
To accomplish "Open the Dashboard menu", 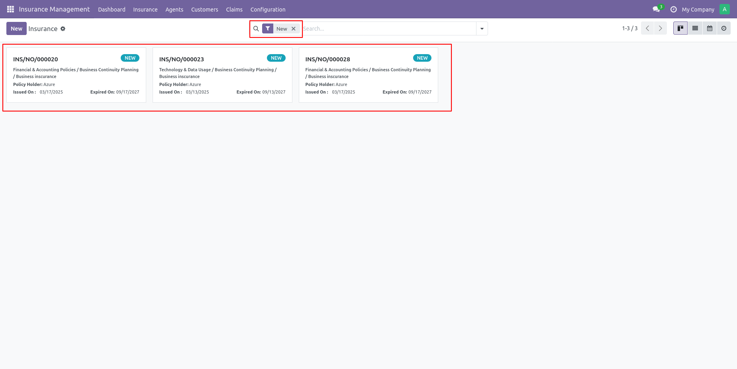I will pos(112,10).
